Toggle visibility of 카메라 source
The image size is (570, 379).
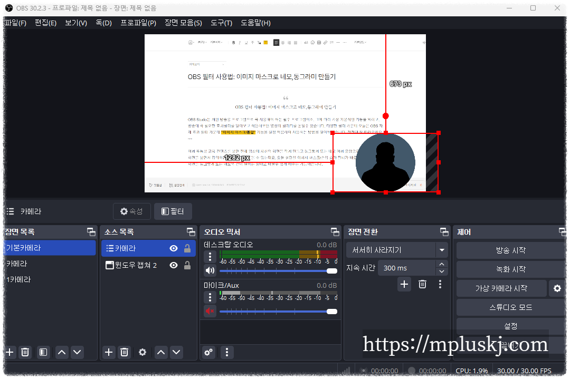pos(174,248)
